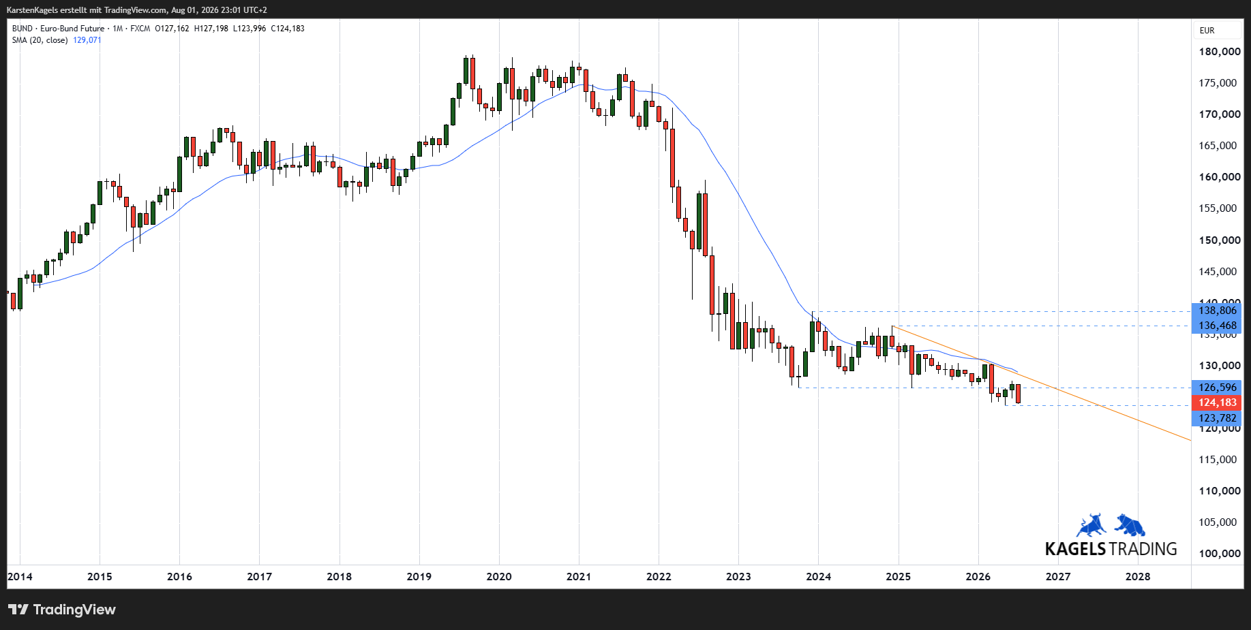Click the KAGELS TRADING watermark text
Screen dimensions: 1251x630
(x=1111, y=549)
